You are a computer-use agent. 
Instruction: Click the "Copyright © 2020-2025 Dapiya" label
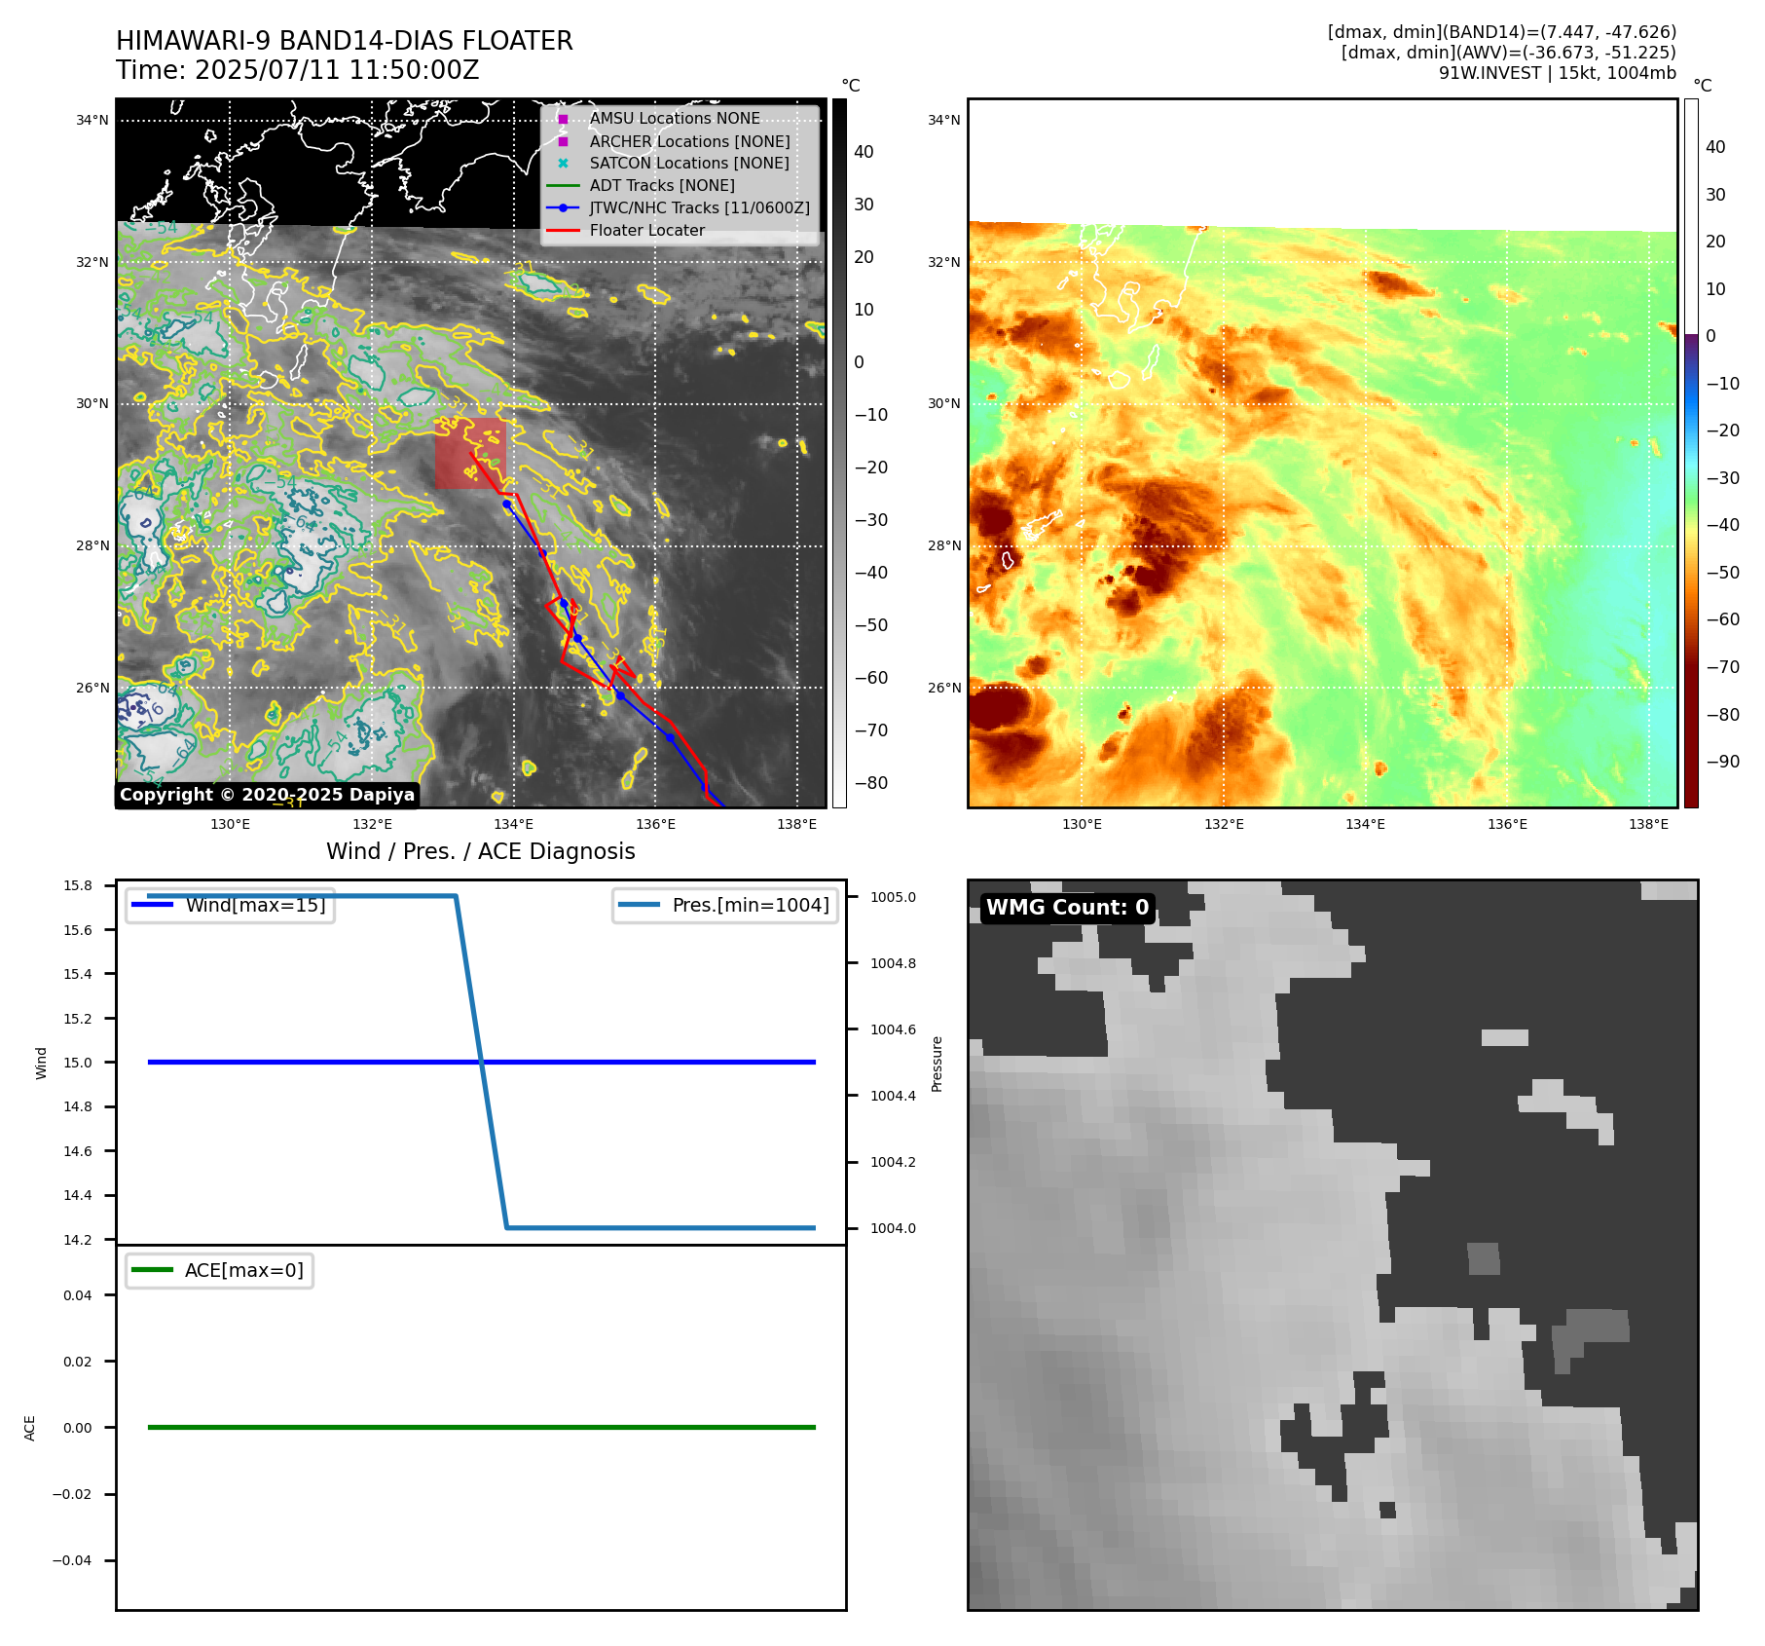[268, 795]
